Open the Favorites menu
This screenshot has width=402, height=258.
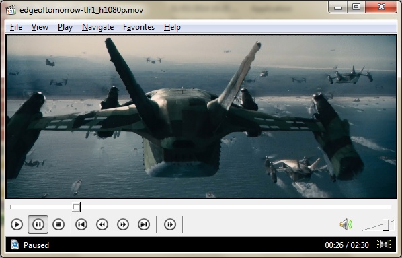(138, 27)
